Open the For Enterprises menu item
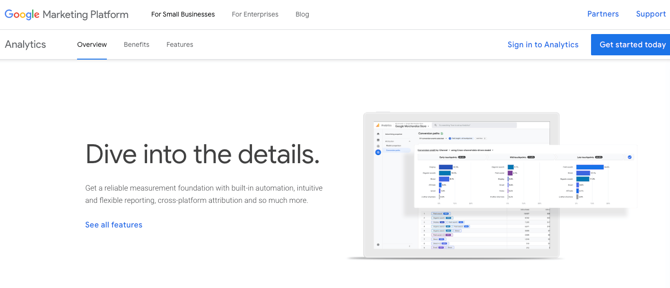Viewport: 670px width, 288px height. click(255, 15)
